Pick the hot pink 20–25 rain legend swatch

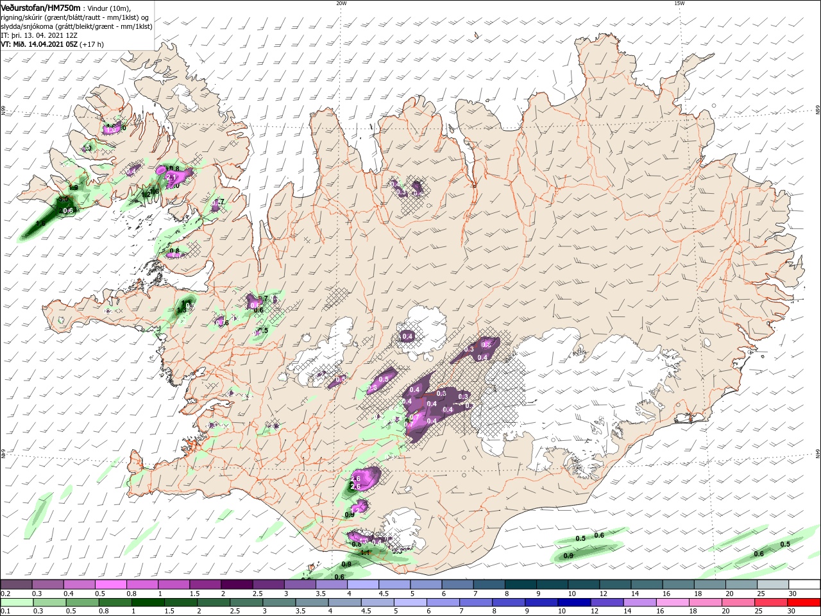tap(738, 603)
